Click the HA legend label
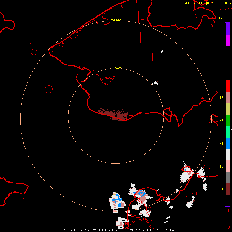The height and width of the screenshot is (232, 232). pyautogui.click(x=221, y=86)
